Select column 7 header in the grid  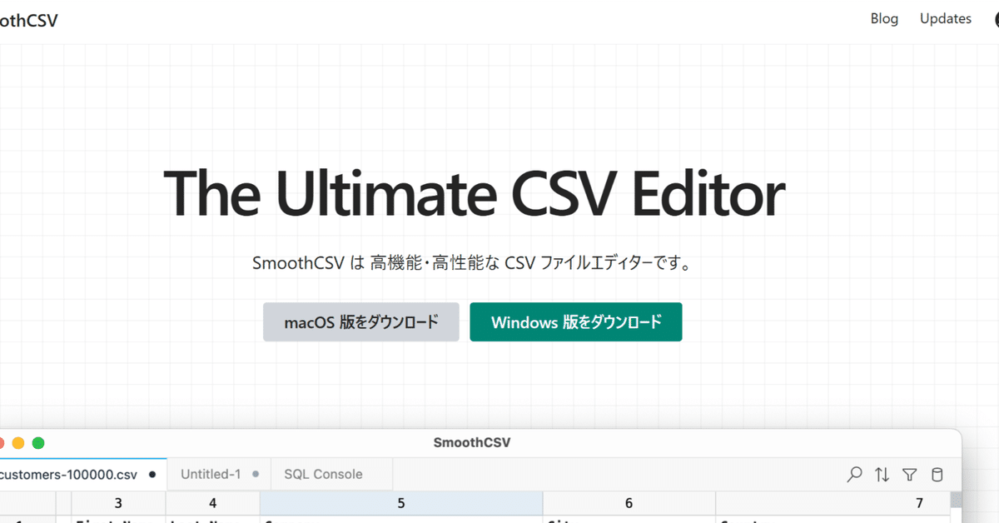919,503
